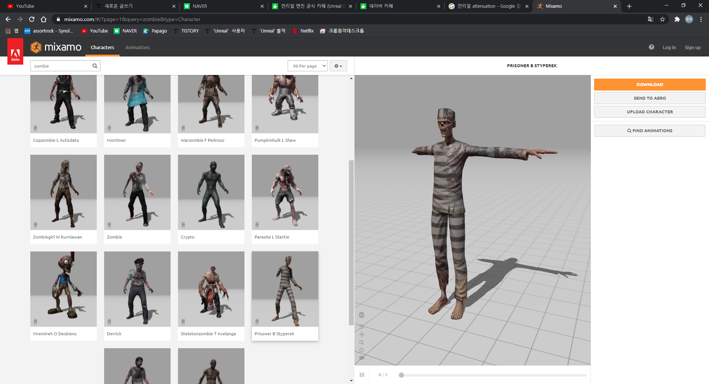
Task: Click the orange DOWNLOAD button
Action: click(650, 85)
